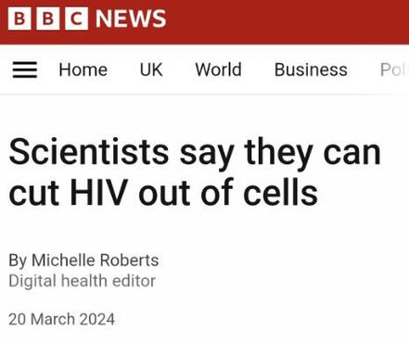Click the word HIV in the headline

[99, 193]
